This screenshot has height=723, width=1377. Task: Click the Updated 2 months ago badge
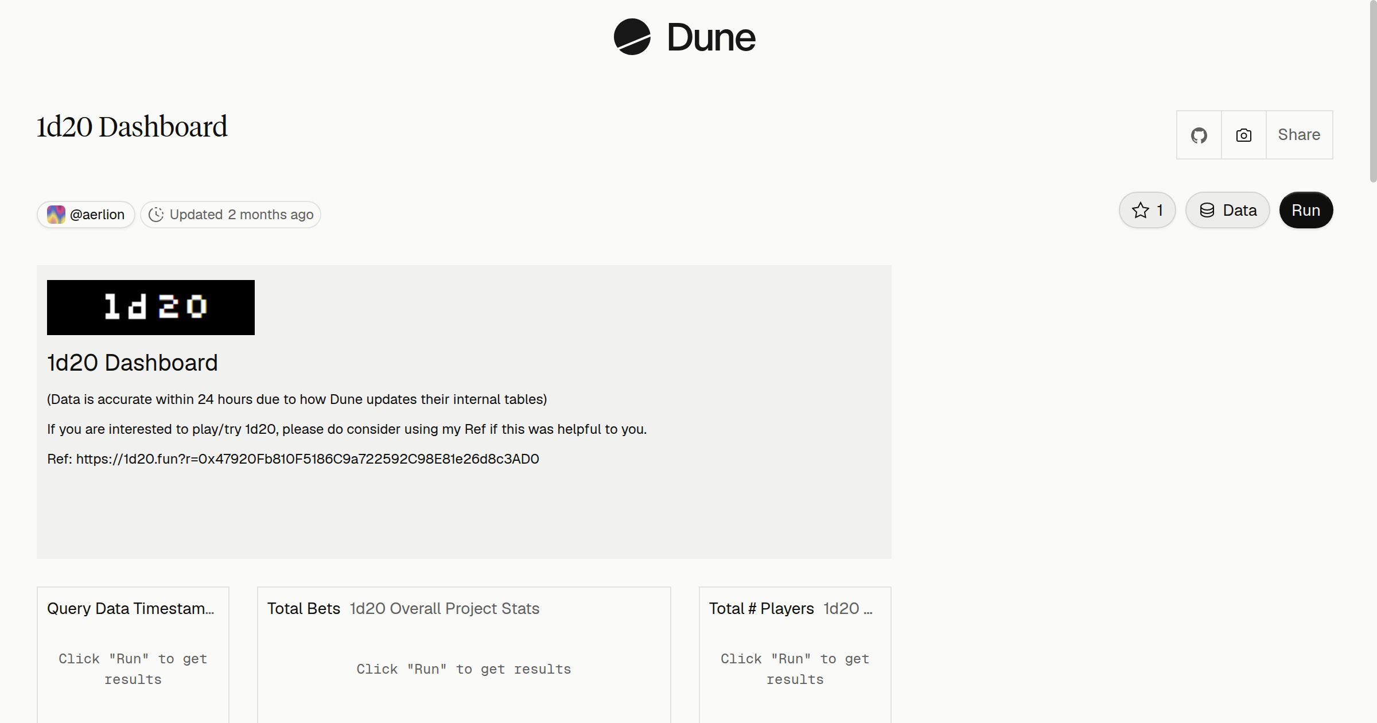[231, 215]
